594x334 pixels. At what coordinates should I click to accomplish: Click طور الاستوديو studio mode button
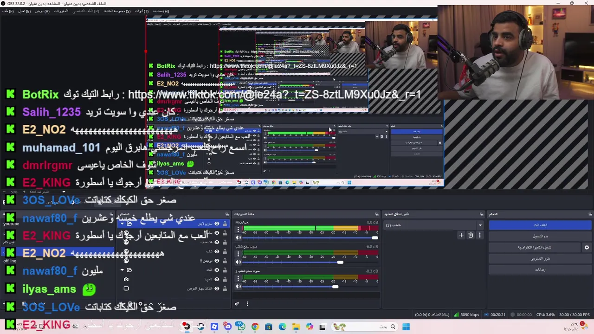tap(540, 258)
